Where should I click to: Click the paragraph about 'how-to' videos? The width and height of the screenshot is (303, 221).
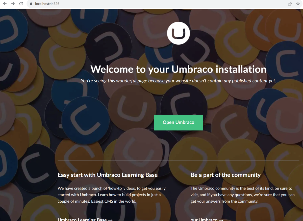112,195
